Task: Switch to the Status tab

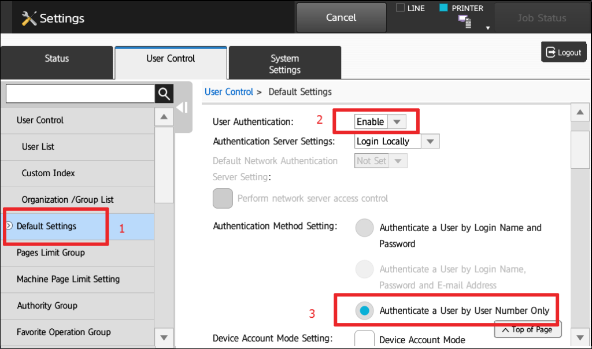Action: (56, 58)
